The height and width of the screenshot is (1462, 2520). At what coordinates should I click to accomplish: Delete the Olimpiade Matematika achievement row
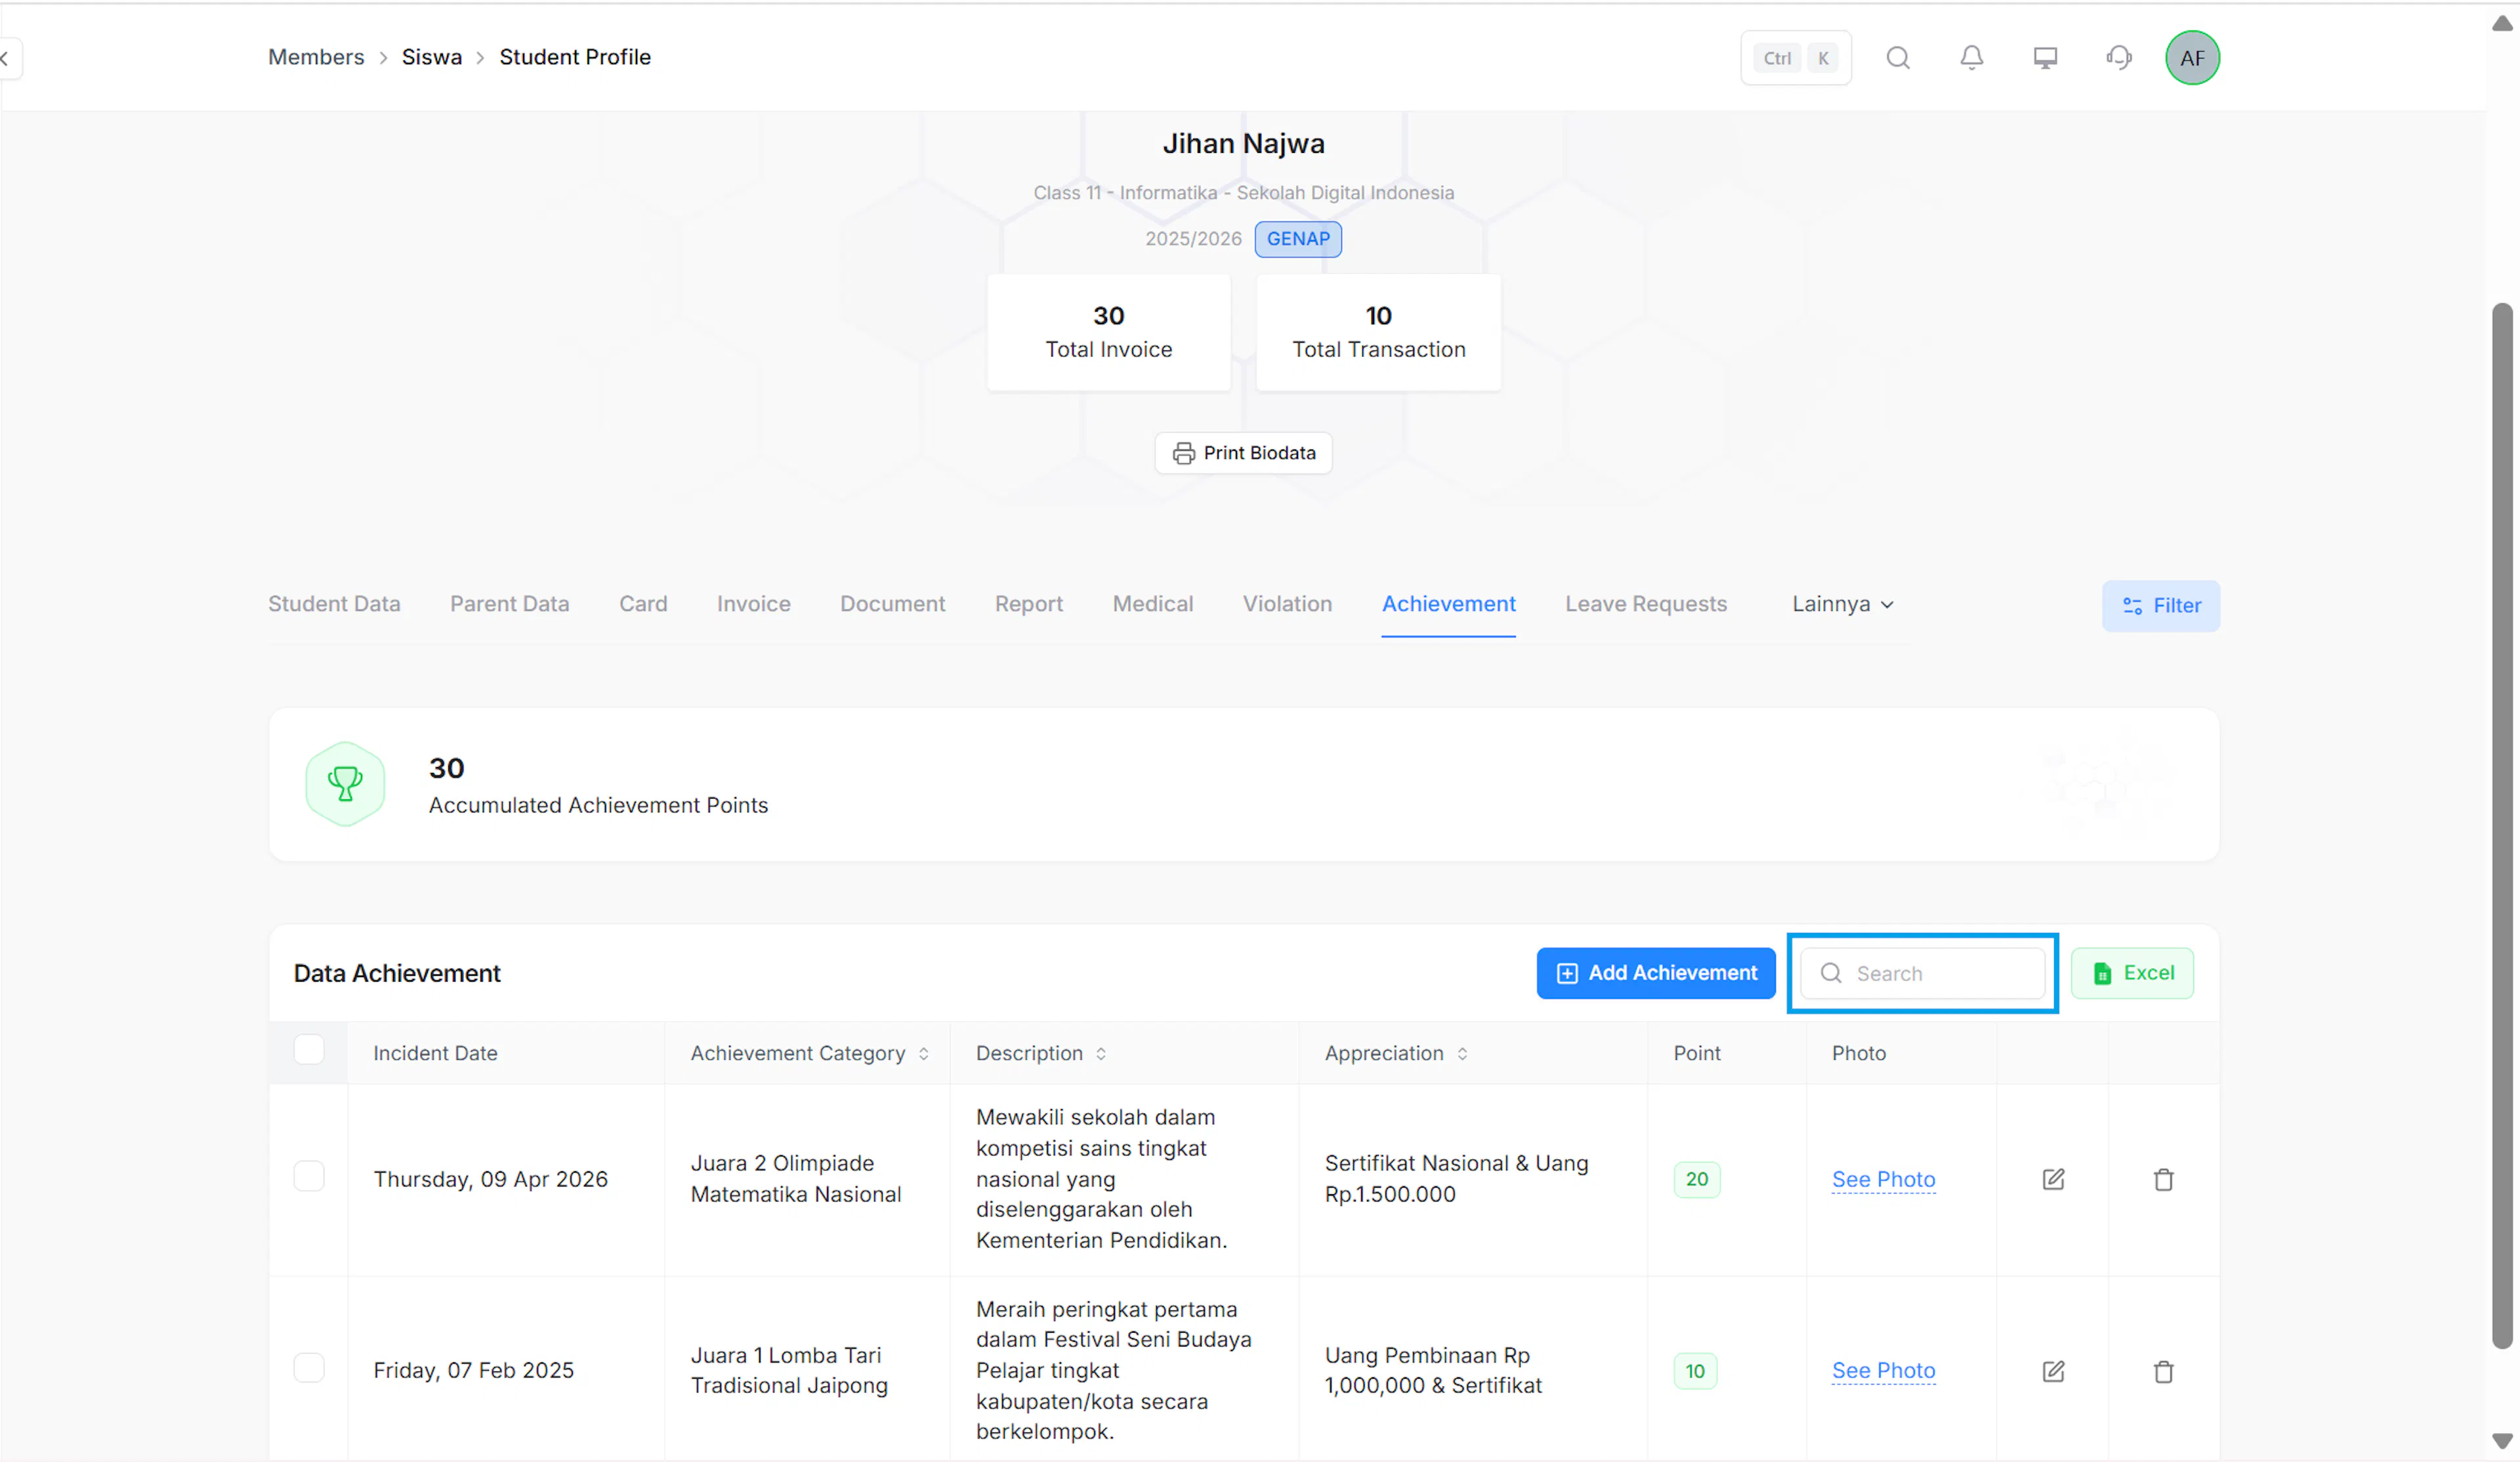pos(2163,1179)
